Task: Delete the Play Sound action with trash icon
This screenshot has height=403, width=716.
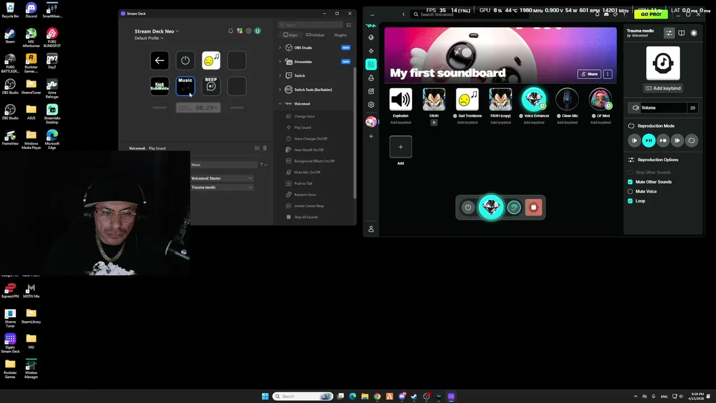Action: coord(265,148)
